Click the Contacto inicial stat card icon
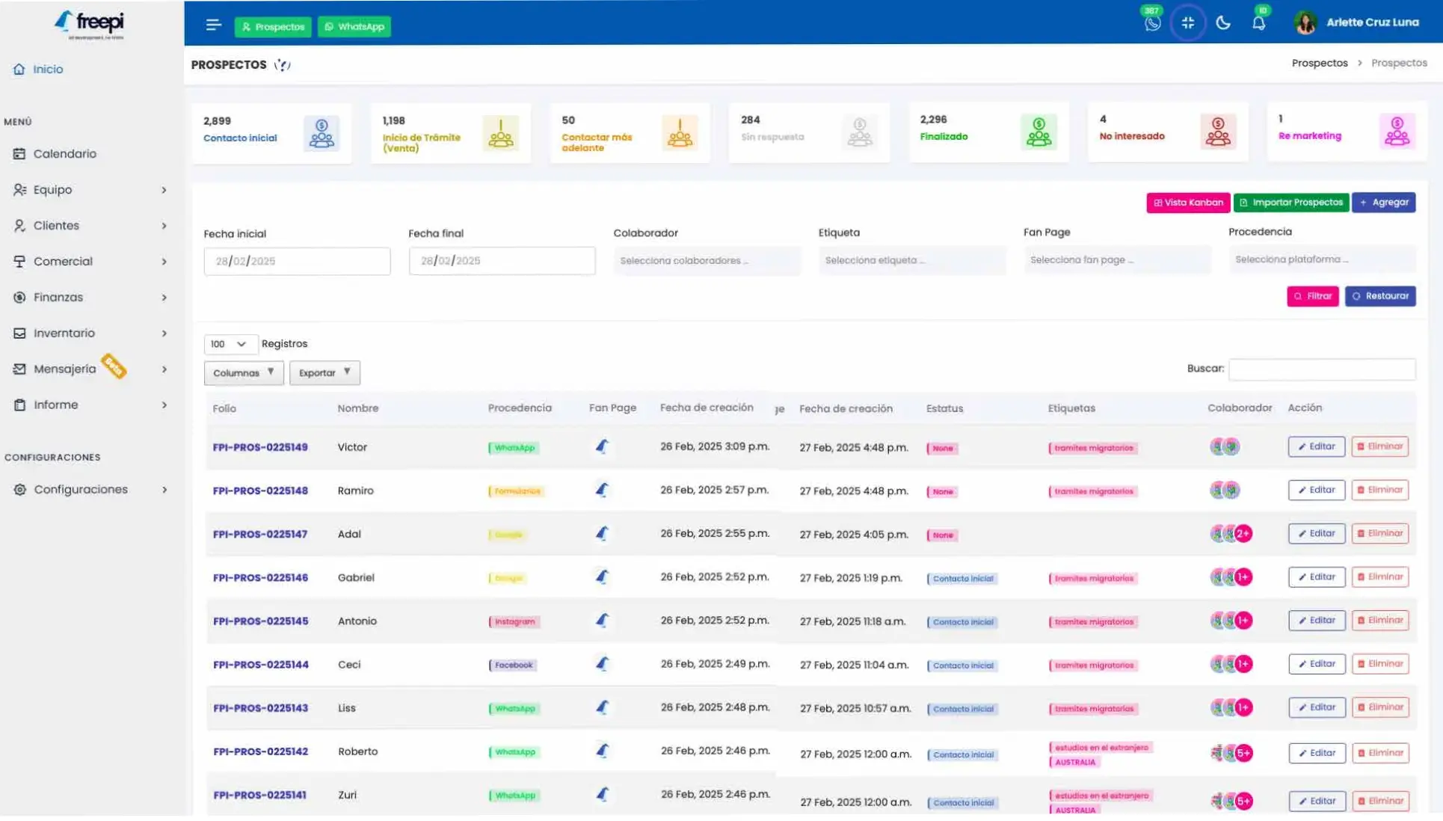 [321, 133]
